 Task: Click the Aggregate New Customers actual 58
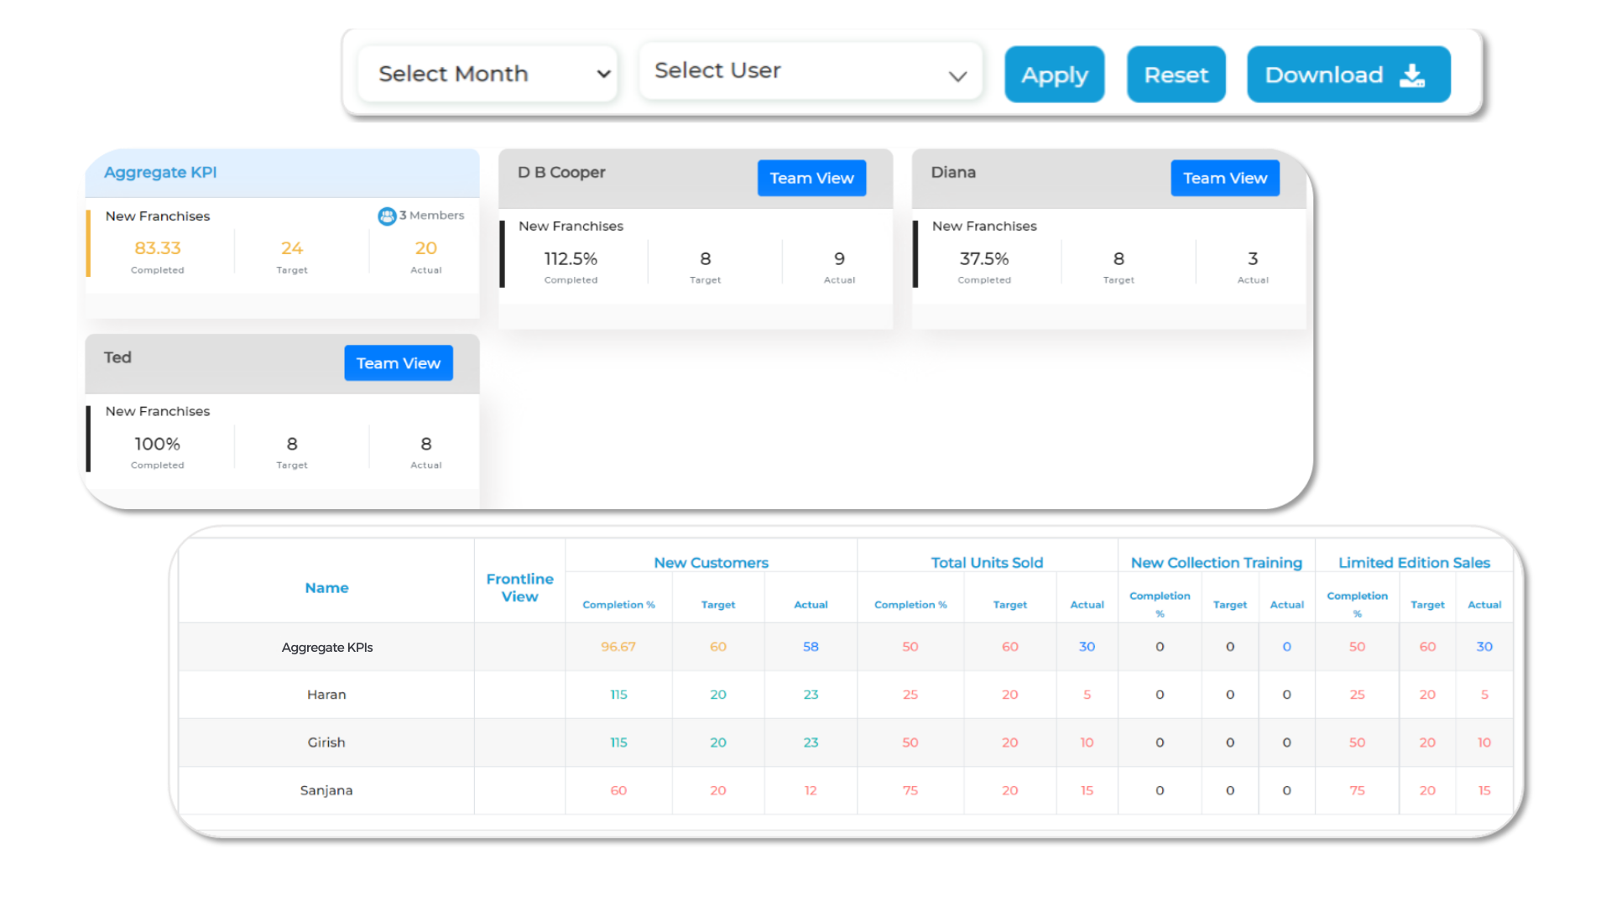pos(811,647)
